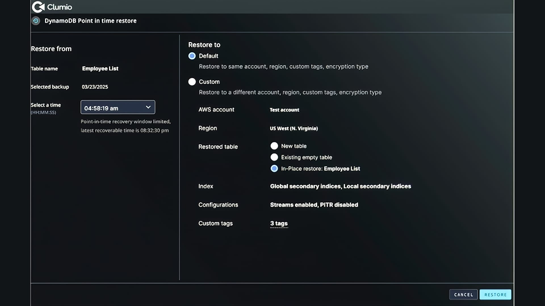Screen dimensions: 545x306
Task: Click Streams enabled, PITR disabled text
Action: [314, 205]
